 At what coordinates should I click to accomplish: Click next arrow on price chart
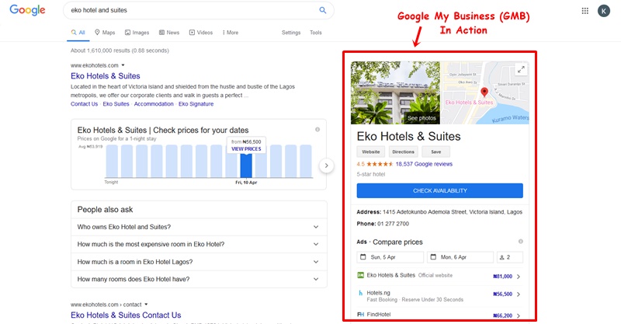pyautogui.click(x=327, y=165)
